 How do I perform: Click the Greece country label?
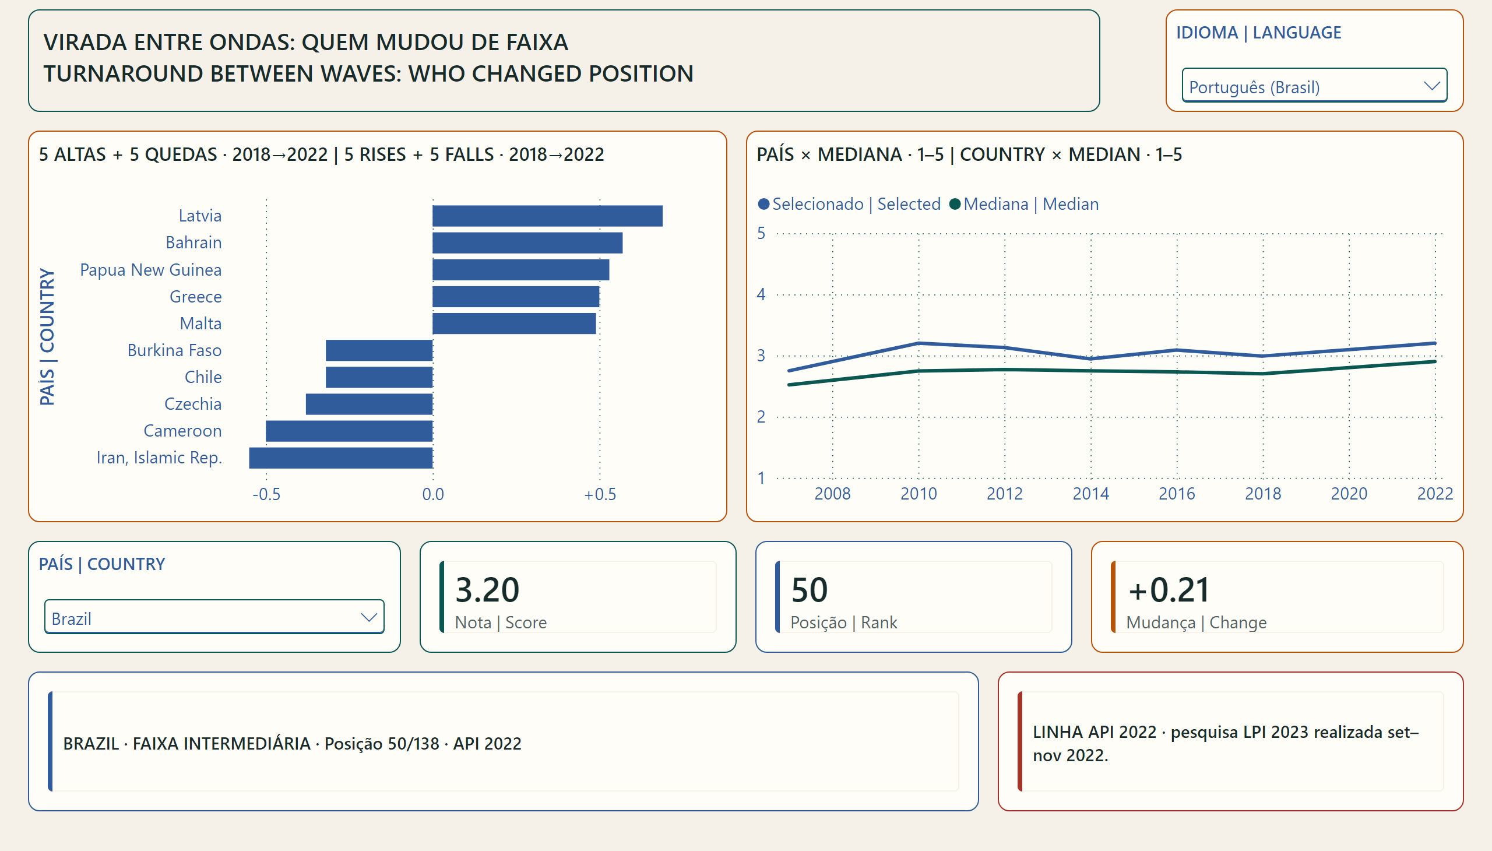click(196, 297)
